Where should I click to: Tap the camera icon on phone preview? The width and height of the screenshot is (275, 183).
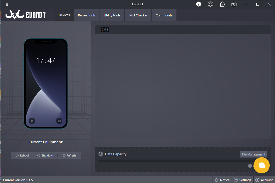(59, 121)
